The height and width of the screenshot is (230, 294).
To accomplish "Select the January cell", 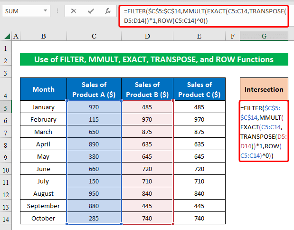I will tap(43, 107).
